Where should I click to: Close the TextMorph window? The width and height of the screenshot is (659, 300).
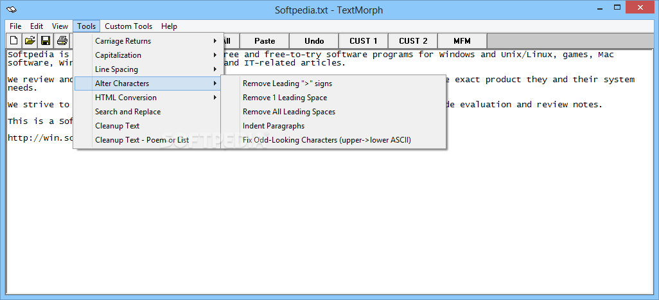pyautogui.click(x=640, y=7)
